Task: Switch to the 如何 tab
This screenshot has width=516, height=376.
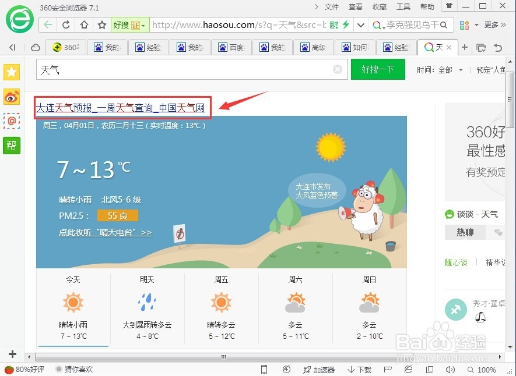Action: [x=354, y=48]
